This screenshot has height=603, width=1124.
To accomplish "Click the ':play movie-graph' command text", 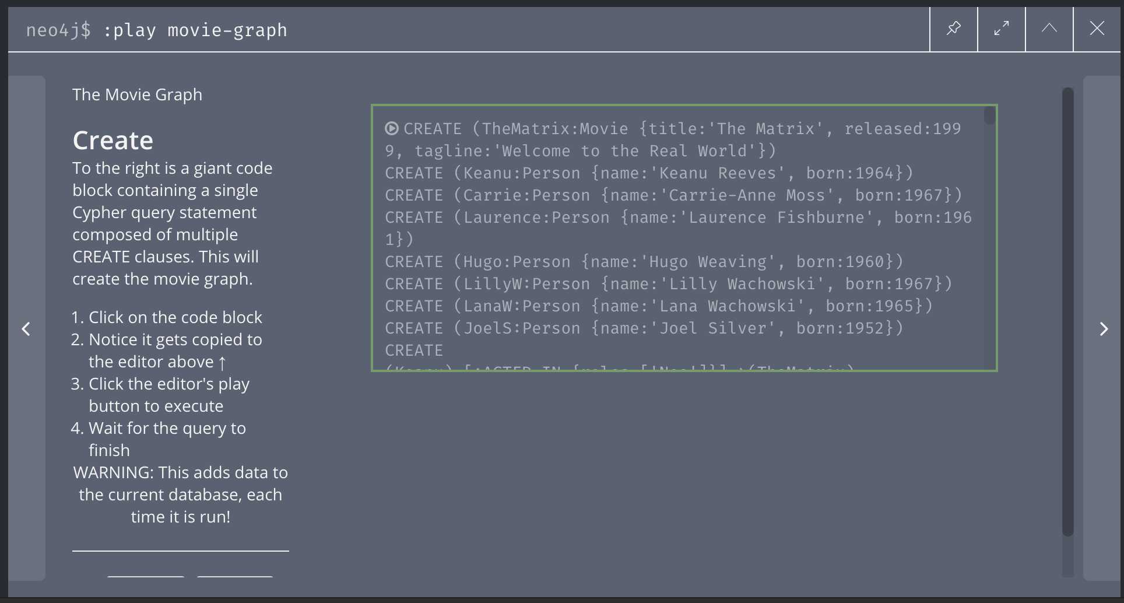I will coord(195,30).
